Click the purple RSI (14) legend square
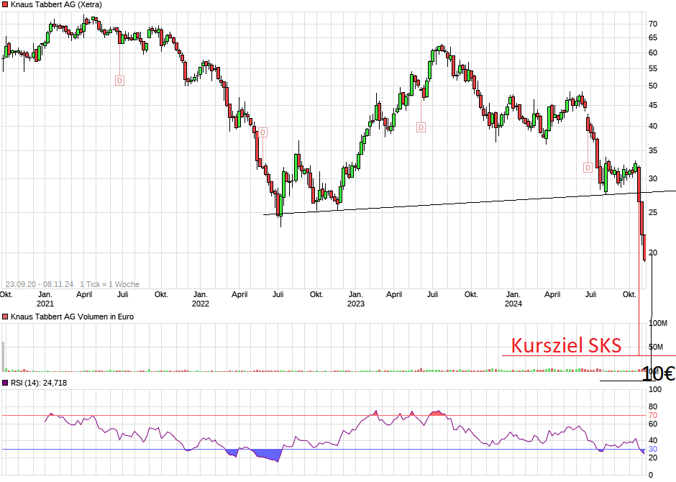The width and height of the screenshot is (676, 482). click(5, 383)
